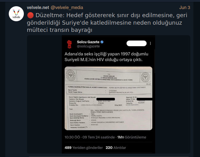Click the Solcu Gazete account name
Screen dimensions: 200x157
pos(88,42)
